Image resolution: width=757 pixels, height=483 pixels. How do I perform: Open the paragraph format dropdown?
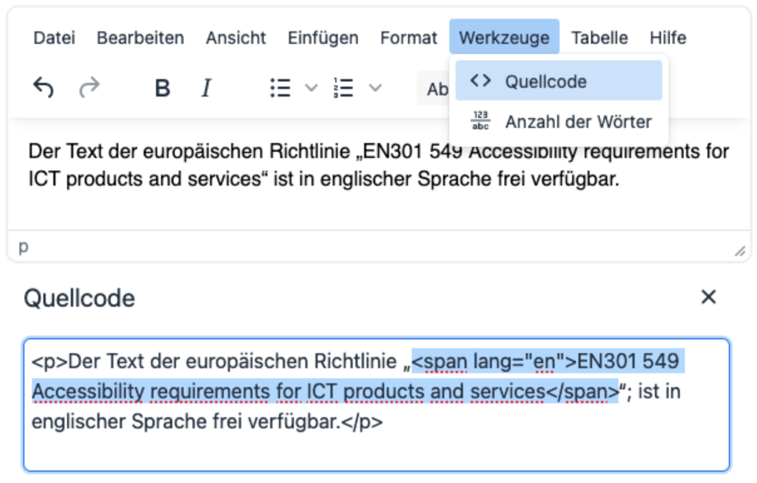pos(433,89)
